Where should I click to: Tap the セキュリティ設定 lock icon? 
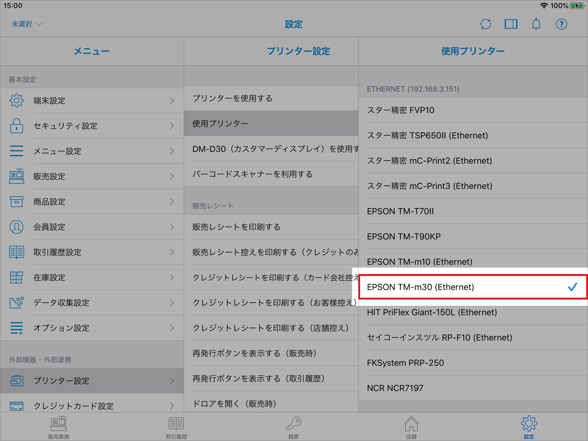17,126
